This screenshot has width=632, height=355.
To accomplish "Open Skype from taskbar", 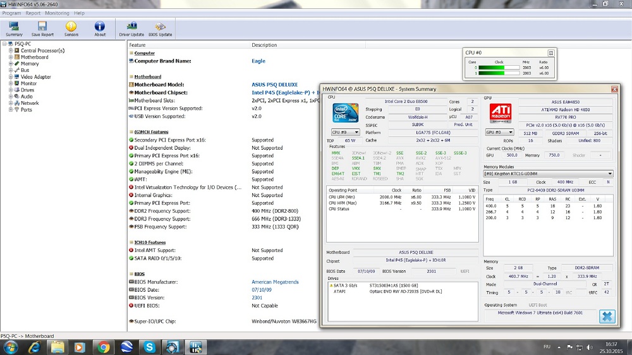I will [150, 347].
